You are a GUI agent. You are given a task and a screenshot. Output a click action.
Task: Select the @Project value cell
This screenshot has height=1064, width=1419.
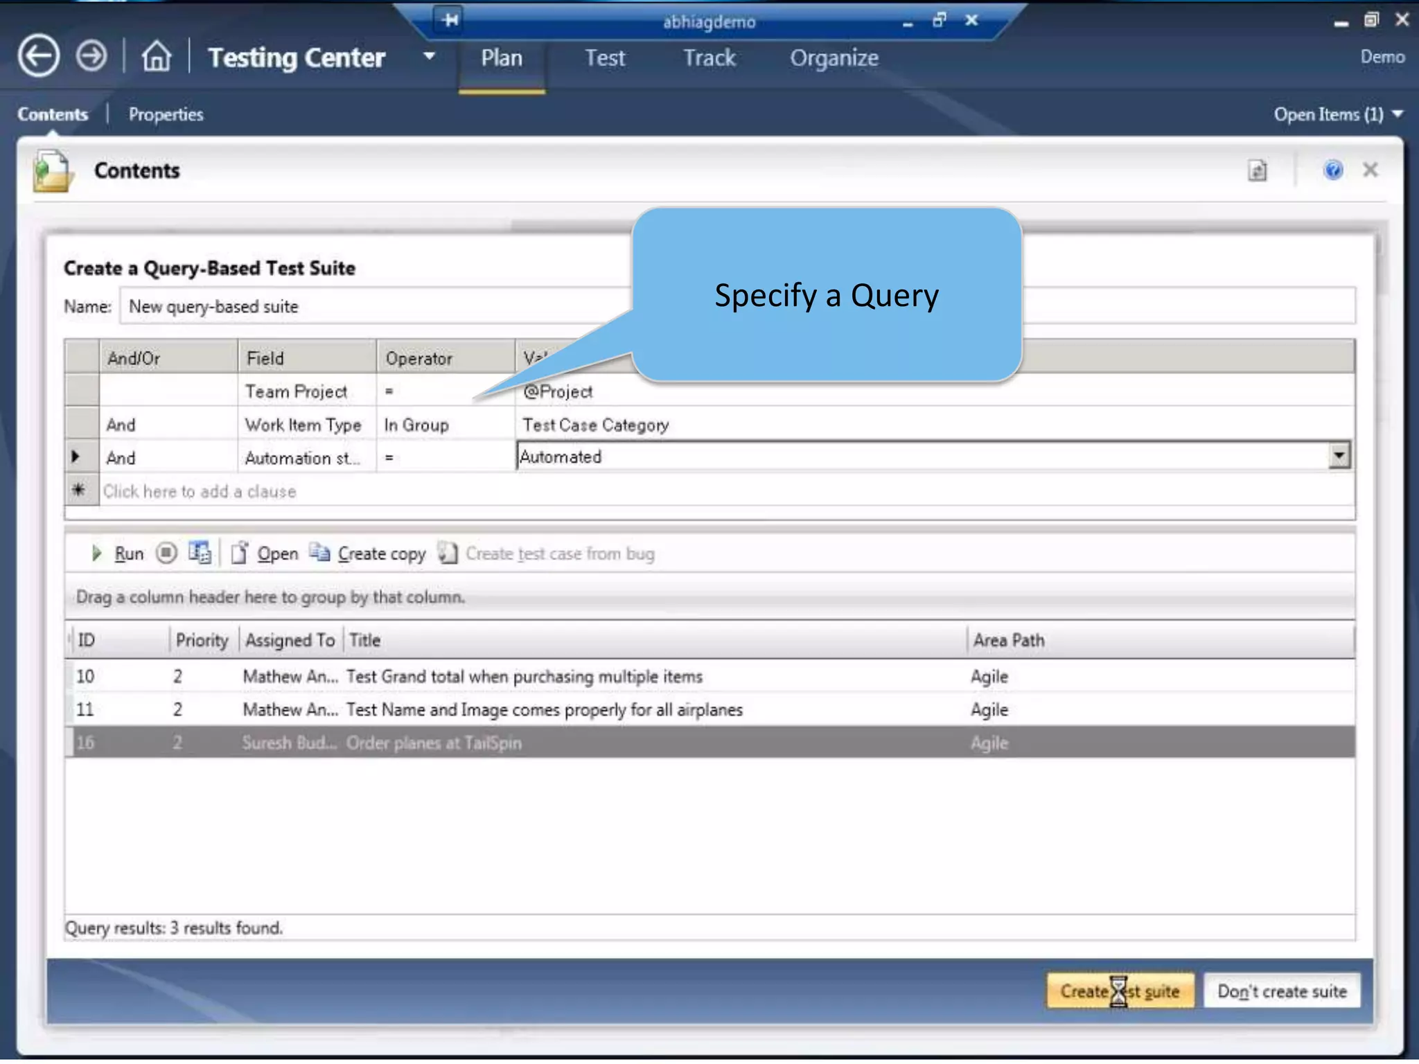click(x=935, y=391)
